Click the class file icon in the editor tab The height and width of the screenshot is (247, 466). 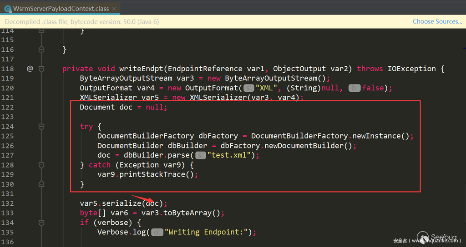(7, 9)
